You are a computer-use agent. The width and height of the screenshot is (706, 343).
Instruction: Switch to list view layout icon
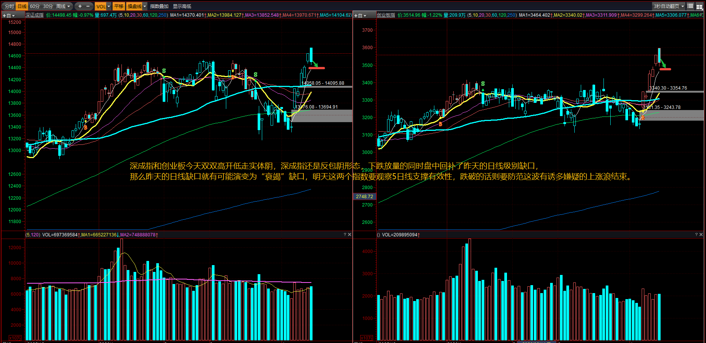click(690, 6)
